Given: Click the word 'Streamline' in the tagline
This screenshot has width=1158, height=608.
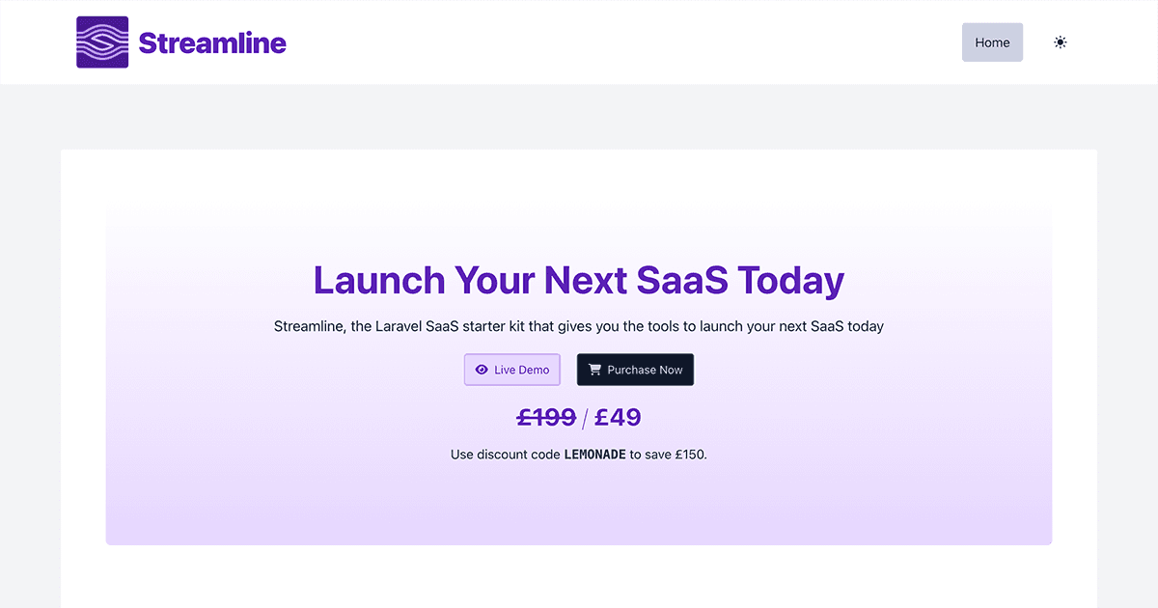Looking at the screenshot, I should pos(309,326).
